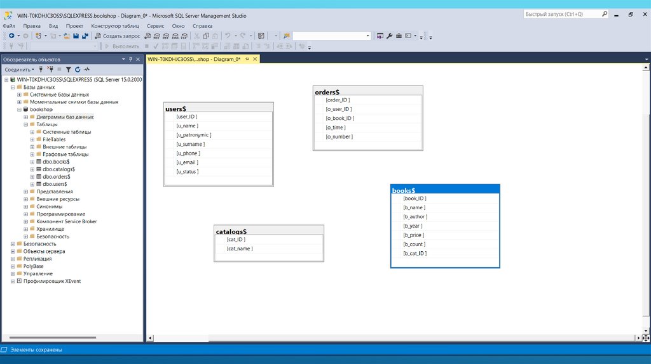Open the Сервис menu
The width and height of the screenshot is (651, 364).
point(155,26)
